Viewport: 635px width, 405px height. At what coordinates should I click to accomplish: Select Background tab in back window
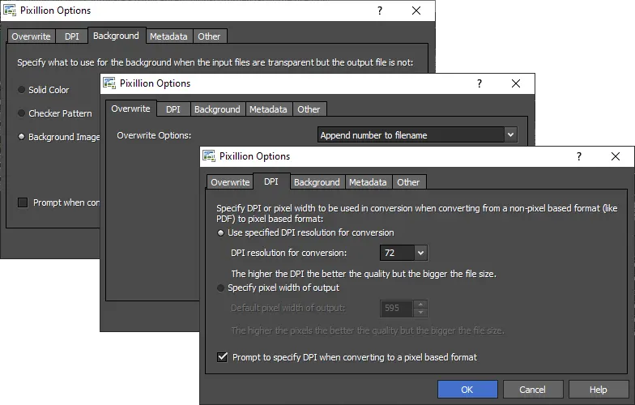tap(117, 36)
